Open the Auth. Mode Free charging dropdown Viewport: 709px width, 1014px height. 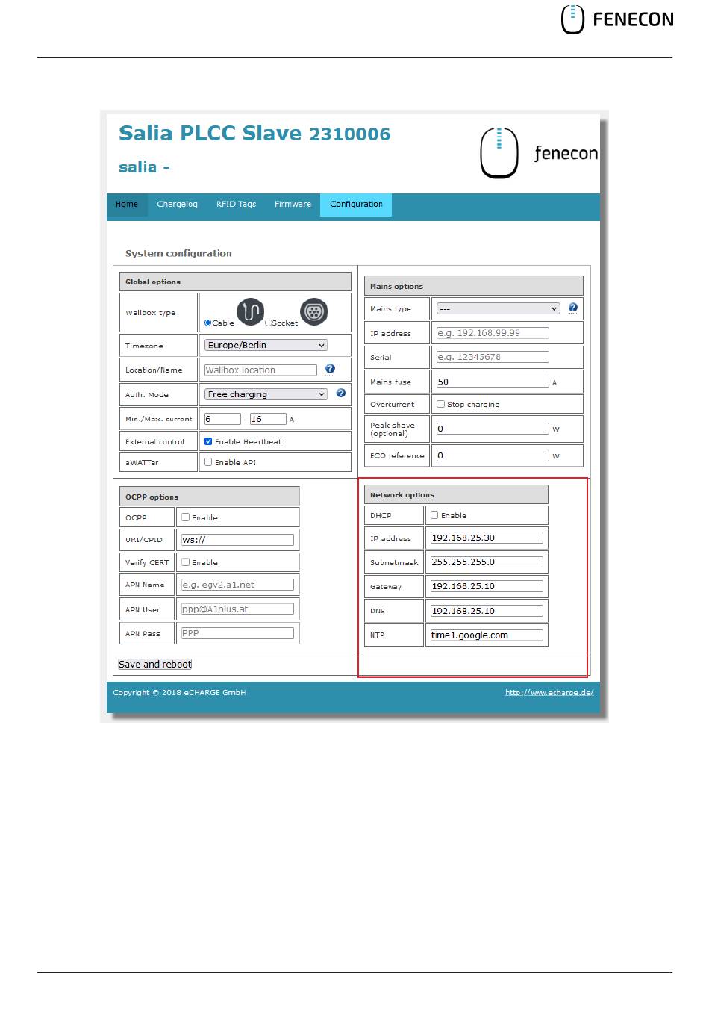[266, 394]
